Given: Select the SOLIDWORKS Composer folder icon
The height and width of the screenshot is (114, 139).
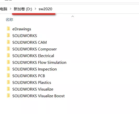Looking at the screenshot, I should 8,49.
